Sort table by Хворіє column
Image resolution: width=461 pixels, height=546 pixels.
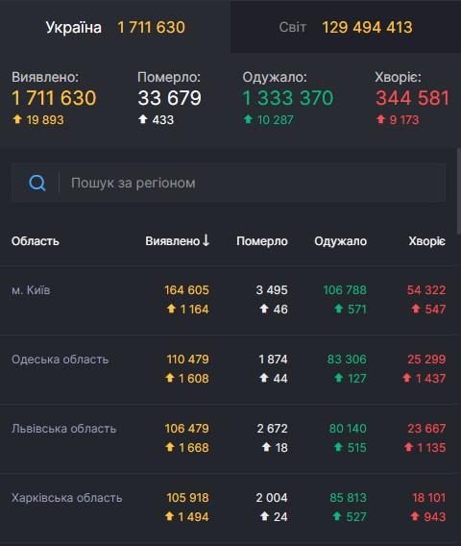426,241
